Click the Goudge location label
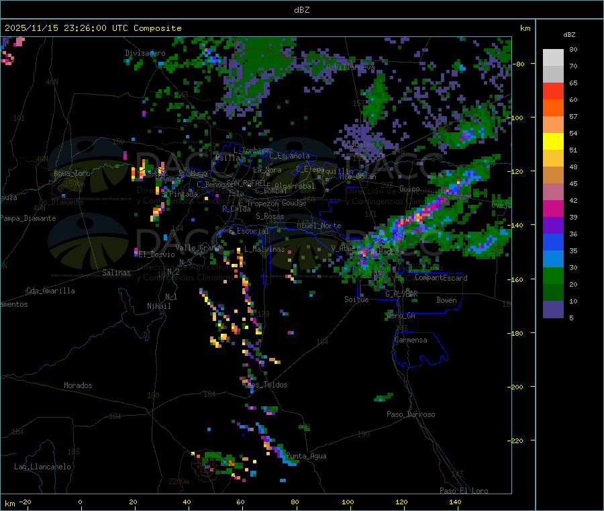604x511 pixels. (x=294, y=203)
